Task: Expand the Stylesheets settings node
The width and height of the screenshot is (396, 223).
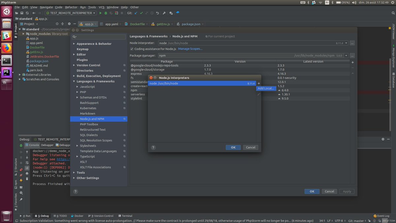Action: pyautogui.click(x=77, y=146)
